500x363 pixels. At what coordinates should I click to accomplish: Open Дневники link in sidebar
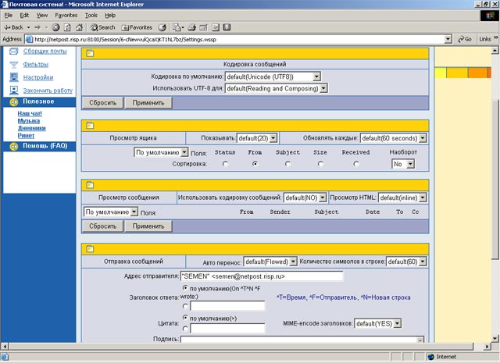[x=31, y=128]
